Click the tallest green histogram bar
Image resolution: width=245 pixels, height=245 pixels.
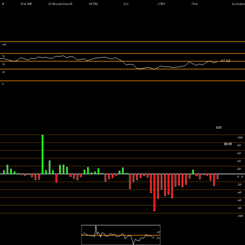click(43, 154)
